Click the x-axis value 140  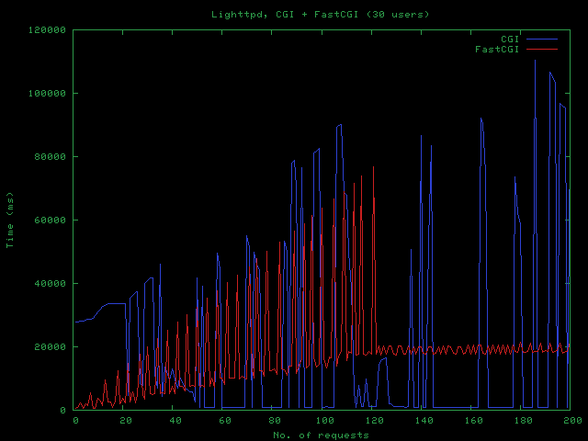pos(424,421)
